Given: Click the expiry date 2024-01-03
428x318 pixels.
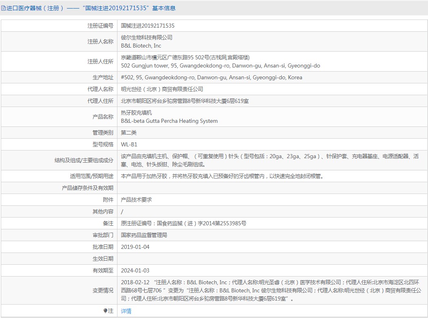Looking at the screenshot, I should [x=135, y=270].
